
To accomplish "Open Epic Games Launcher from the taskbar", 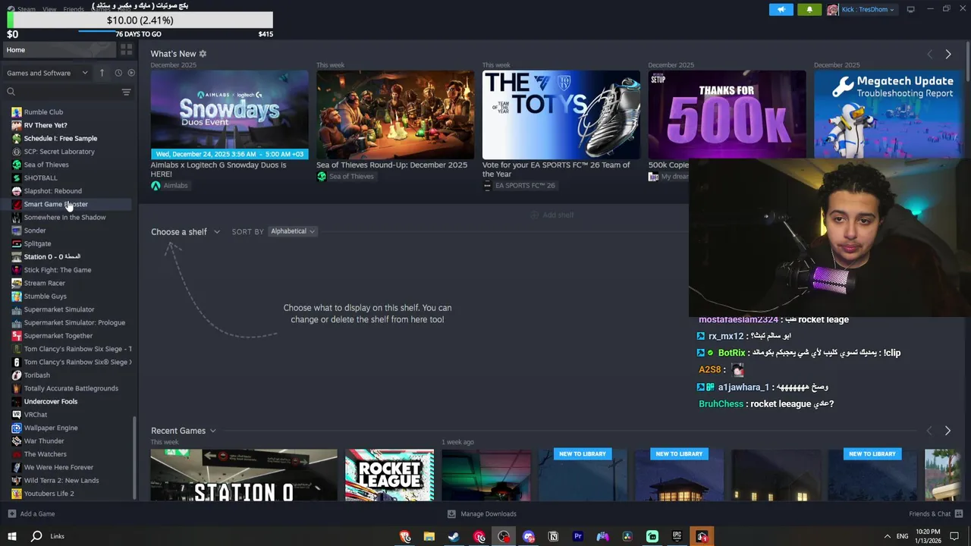I will point(677,536).
